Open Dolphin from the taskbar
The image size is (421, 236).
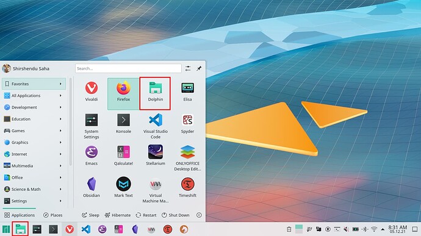[x=20, y=229]
